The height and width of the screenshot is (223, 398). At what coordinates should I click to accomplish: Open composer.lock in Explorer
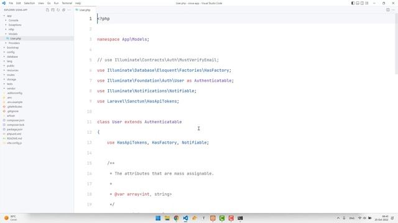tap(16, 125)
